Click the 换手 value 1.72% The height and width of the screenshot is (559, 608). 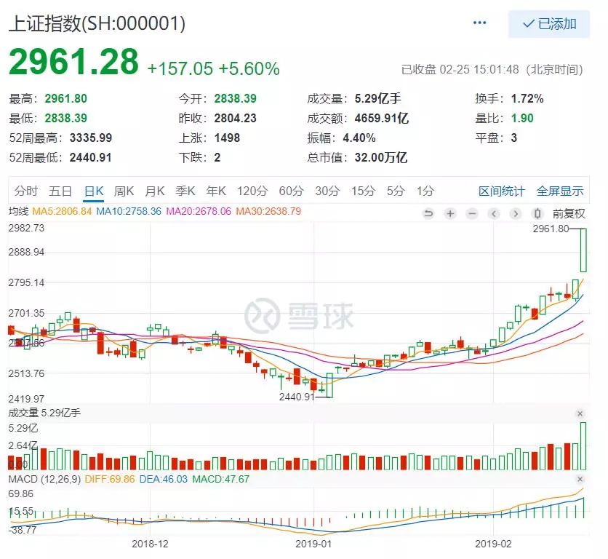(527, 98)
